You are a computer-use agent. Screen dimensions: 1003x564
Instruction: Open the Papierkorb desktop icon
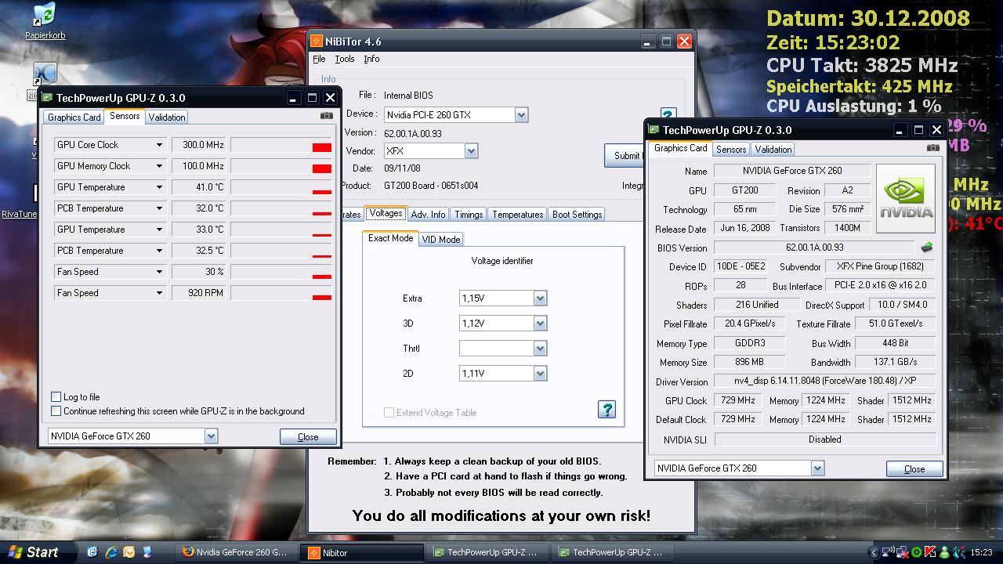(45, 20)
